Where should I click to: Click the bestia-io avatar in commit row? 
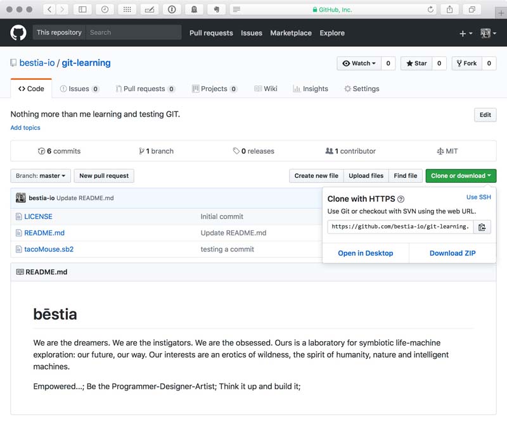pyautogui.click(x=21, y=197)
